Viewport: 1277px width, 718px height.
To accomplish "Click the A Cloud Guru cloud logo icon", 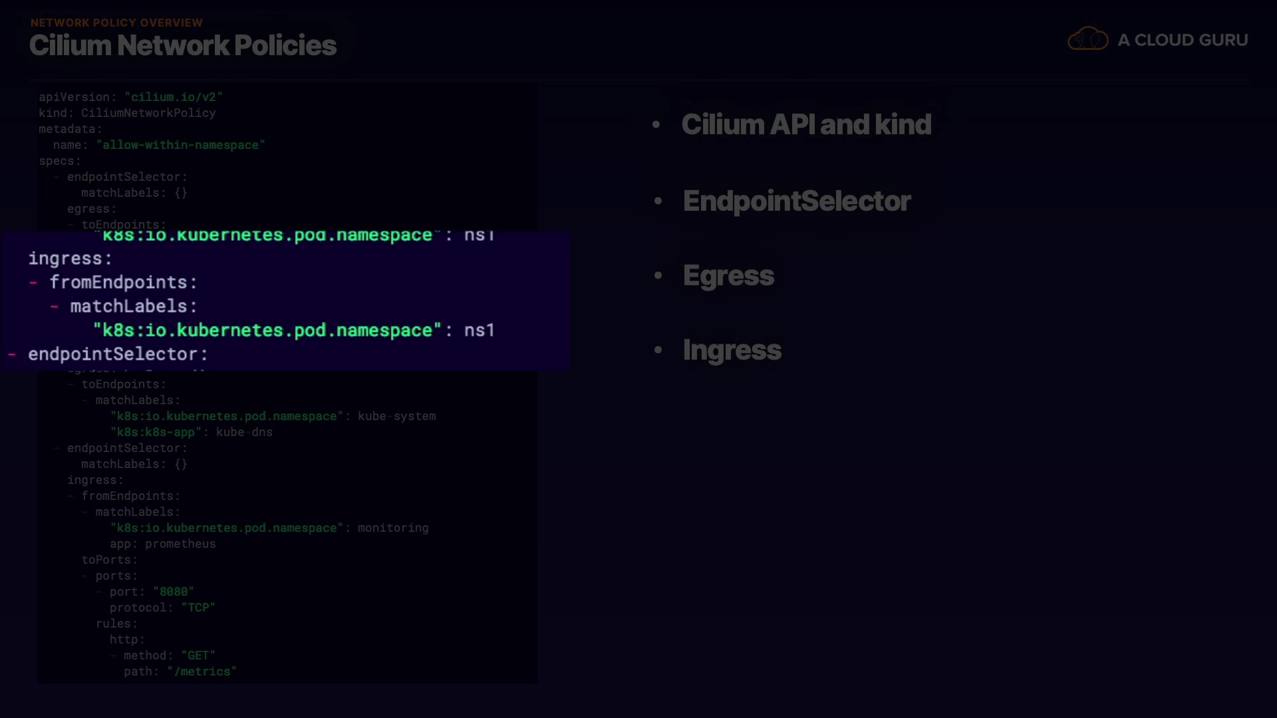I will pyautogui.click(x=1087, y=39).
